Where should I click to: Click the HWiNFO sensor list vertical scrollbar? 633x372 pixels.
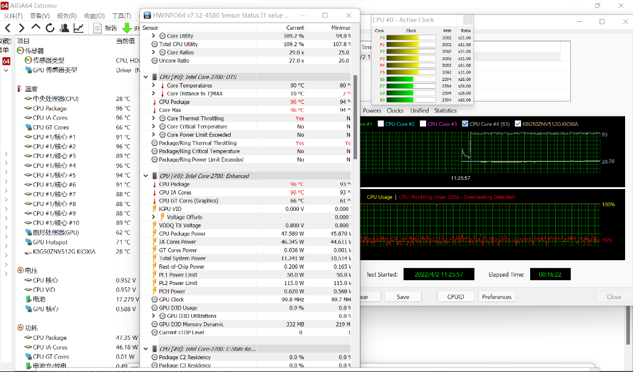click(x=355, y=115)
